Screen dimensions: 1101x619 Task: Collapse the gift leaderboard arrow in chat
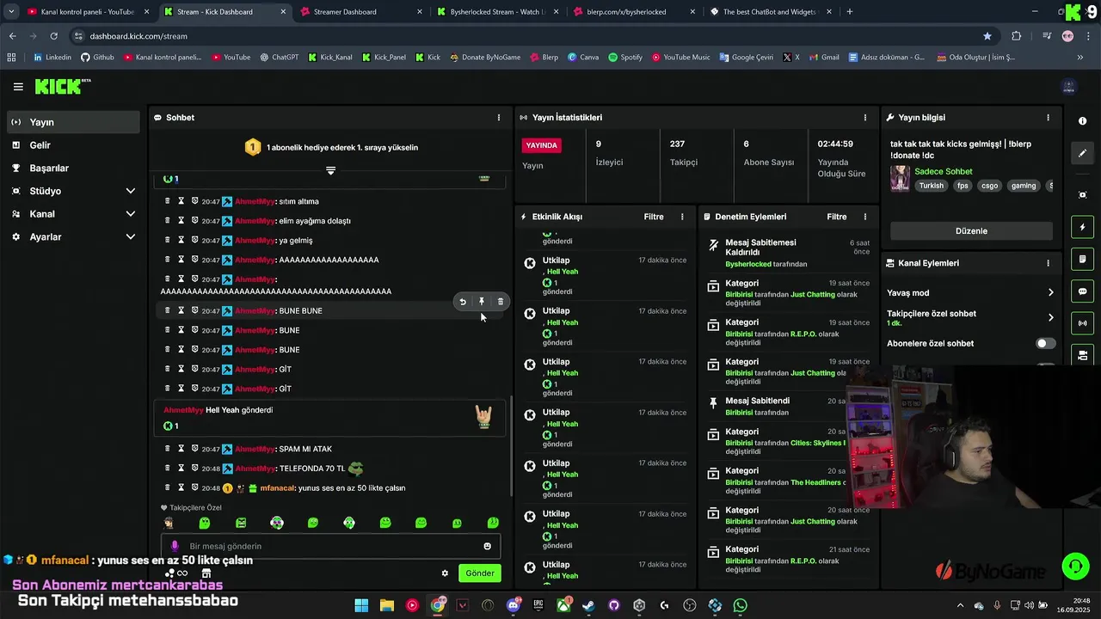coord(330,171)
